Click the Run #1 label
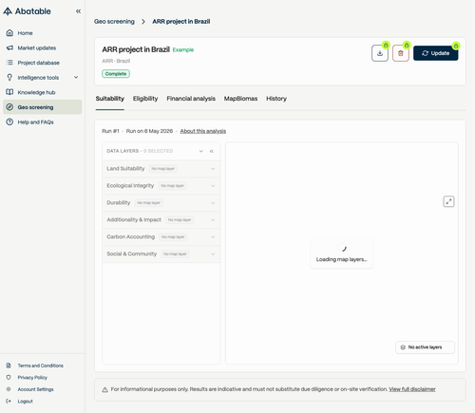Viewport: 475px width, 413px height. coord(110,131)
